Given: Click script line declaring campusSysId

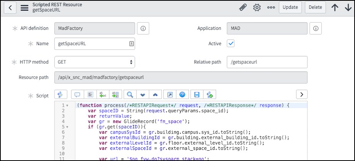Looking at the screenshot, I should (174, 132).
